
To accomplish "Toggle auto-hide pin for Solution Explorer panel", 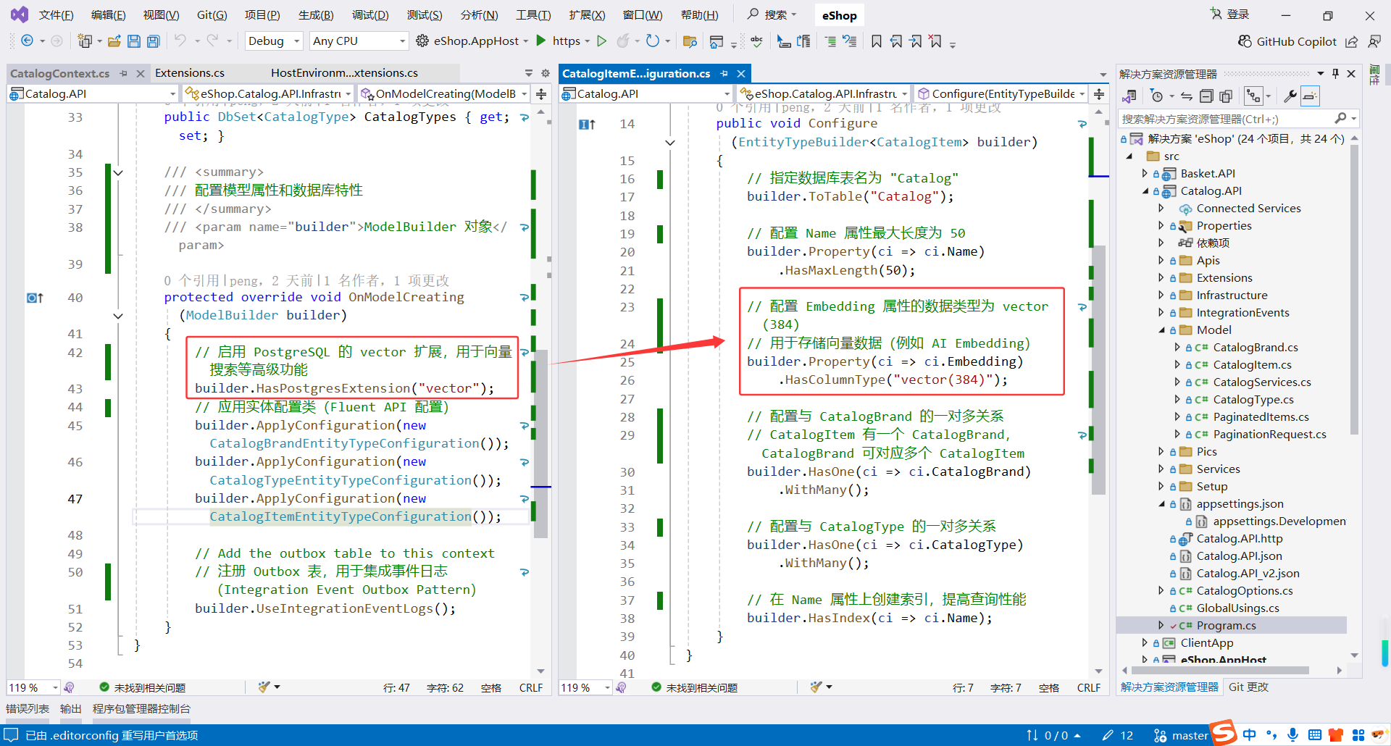I will pyautogui.click(x=1335, y=74).
